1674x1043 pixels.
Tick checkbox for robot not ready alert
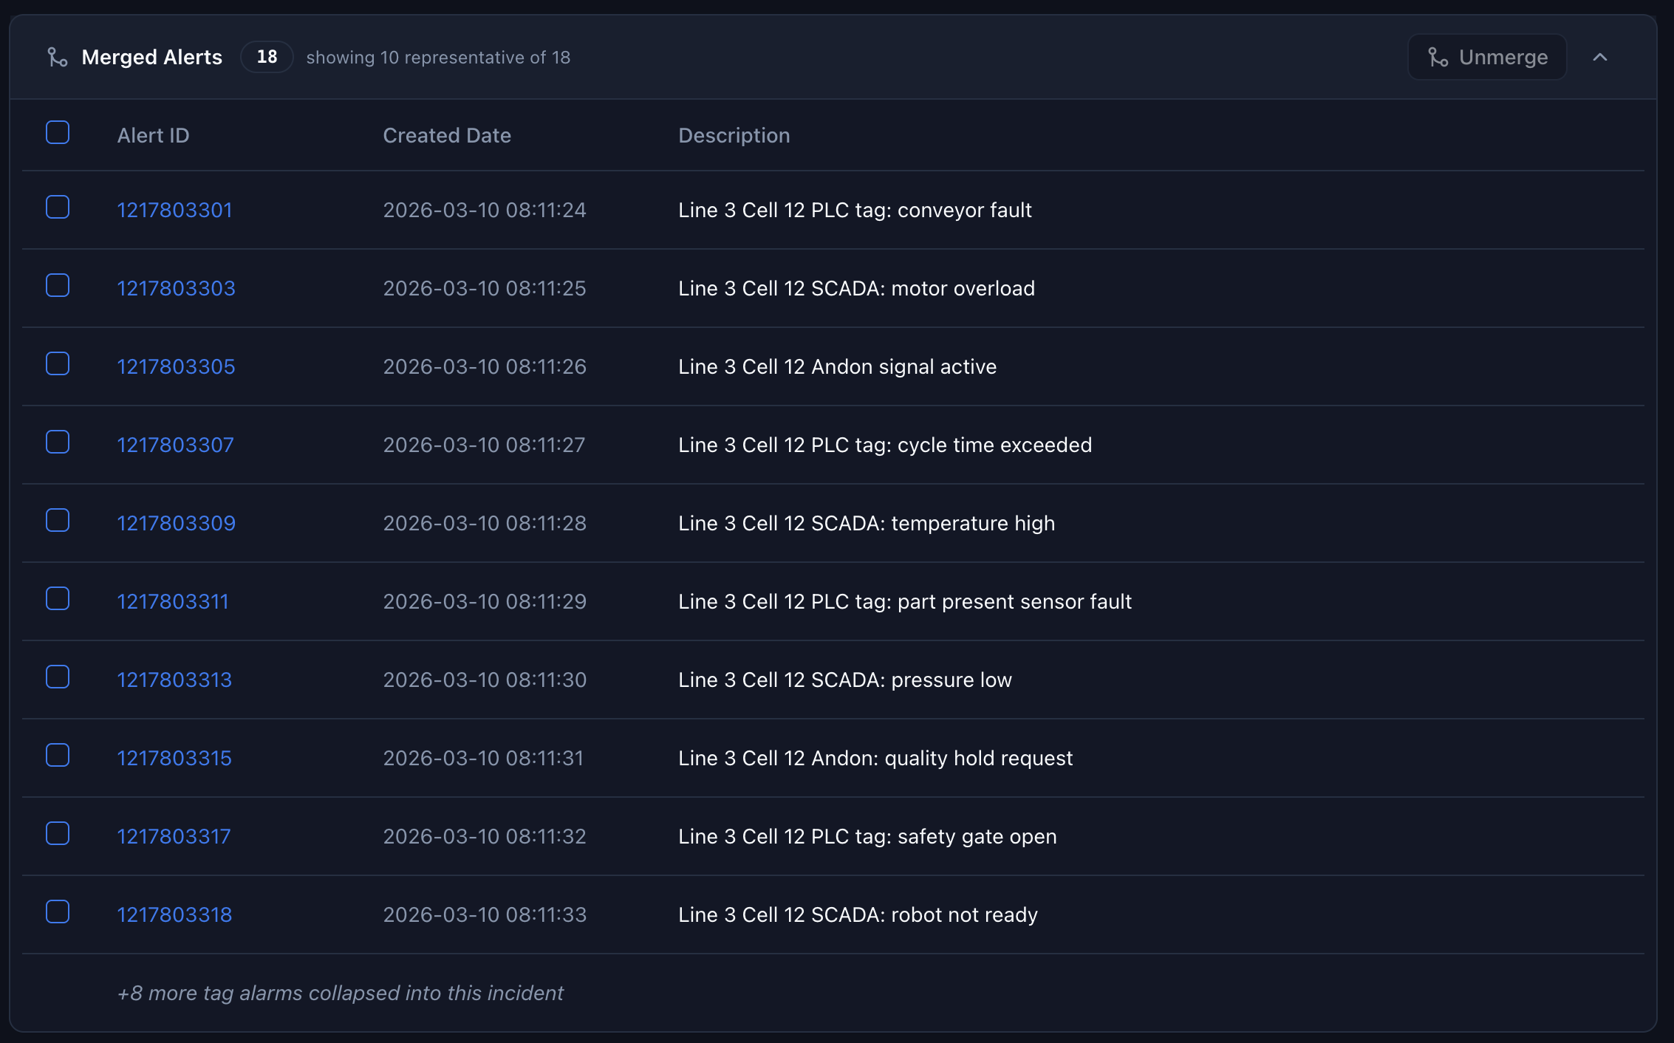[58, 912]
